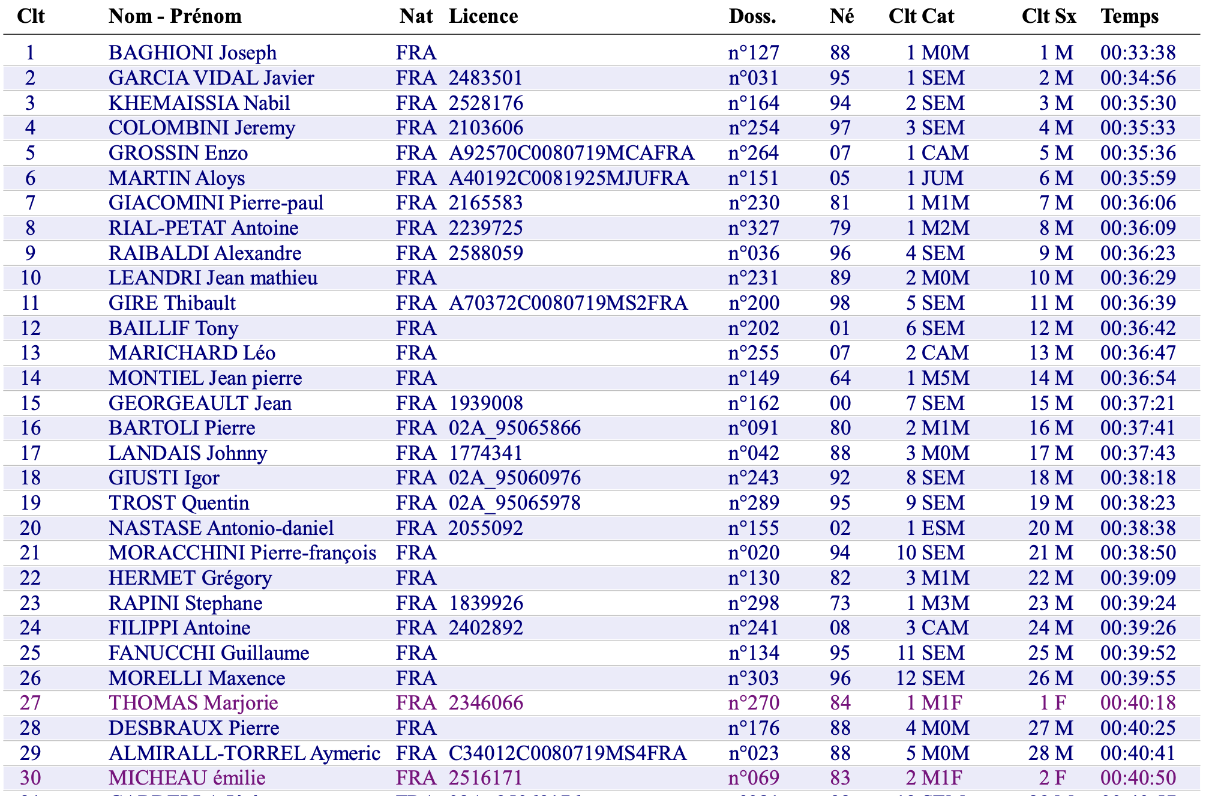Select runner BAGHIONI Joseph's name
This screenshot has height=796, width=1206.
(193, 53)
